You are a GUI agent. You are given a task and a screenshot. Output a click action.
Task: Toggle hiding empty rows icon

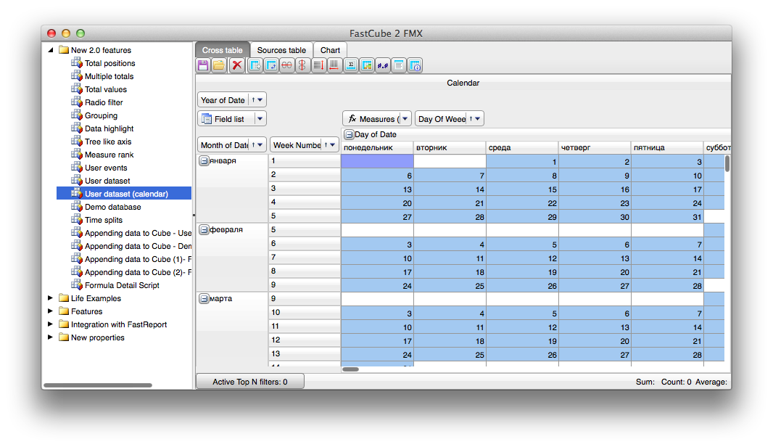[x=287, y=65]
